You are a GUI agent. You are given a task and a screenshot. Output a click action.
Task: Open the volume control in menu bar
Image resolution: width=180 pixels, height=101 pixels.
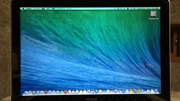(x=124, y=8)
